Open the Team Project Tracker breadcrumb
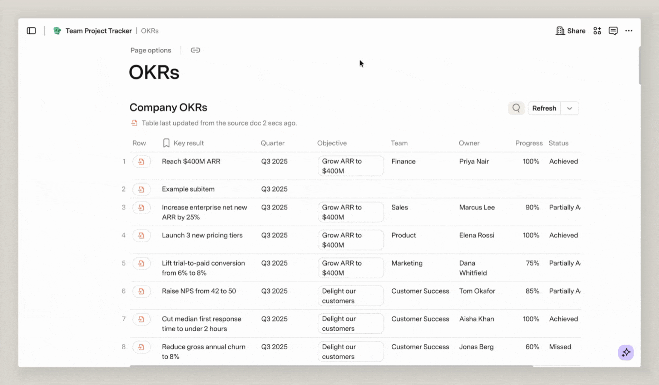The image size is (659, 385). coord(98,31)
